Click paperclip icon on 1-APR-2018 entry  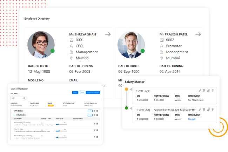click(x=209, y=110)
